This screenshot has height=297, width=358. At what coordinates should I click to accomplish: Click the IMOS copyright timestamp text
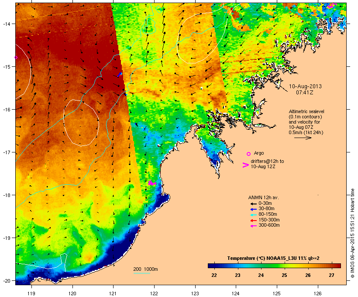click(352, 233)
